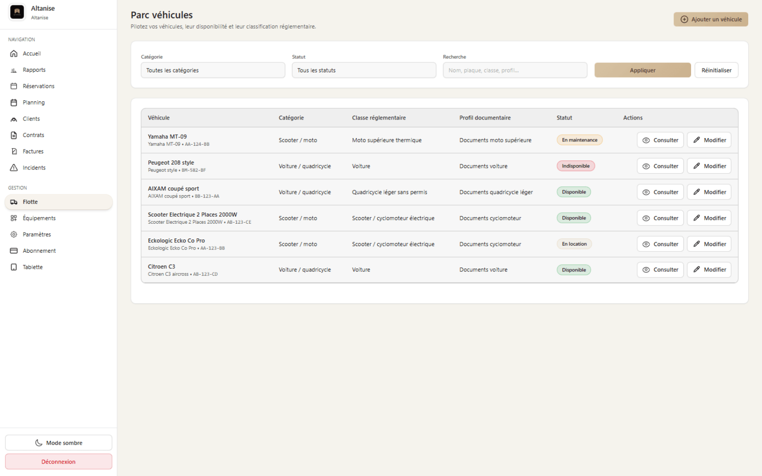Click Ajouter un véhicule
Screen dimensions: 762x476
click(711, 20)
